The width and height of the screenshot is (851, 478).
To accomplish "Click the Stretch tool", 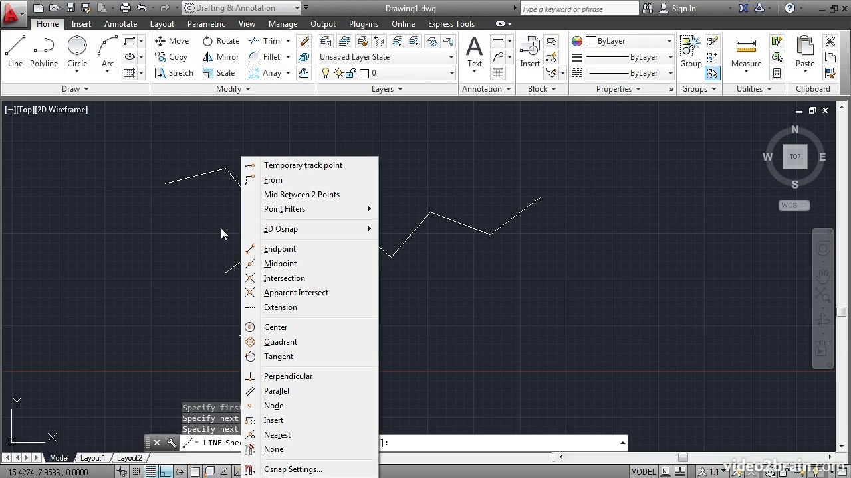I will (174, 73).
